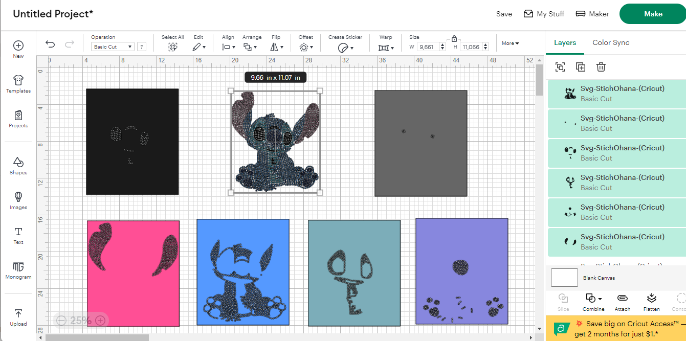Expand the Align dropdown
Viewport: 686px width, 341px height.
click(x=228, y=47)
